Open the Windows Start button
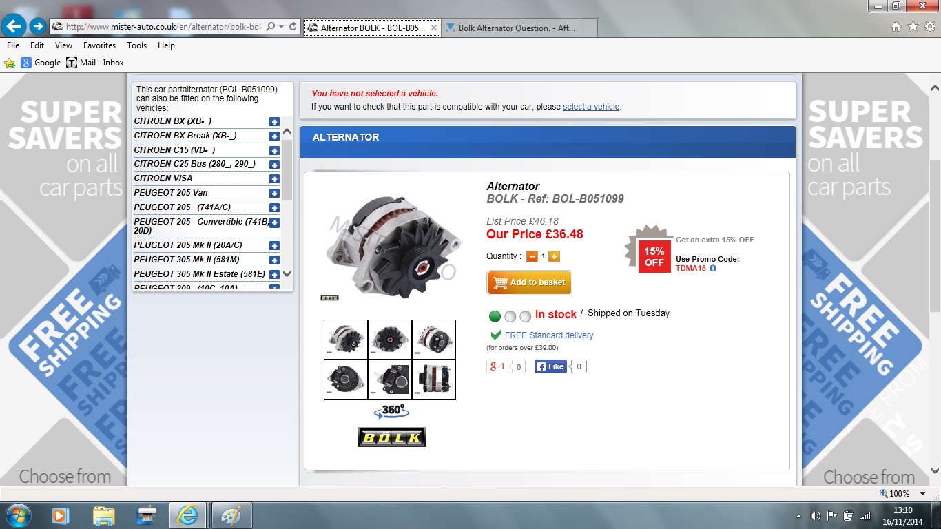The width and height of the screenshot is (941, 529). click(18, 515)
